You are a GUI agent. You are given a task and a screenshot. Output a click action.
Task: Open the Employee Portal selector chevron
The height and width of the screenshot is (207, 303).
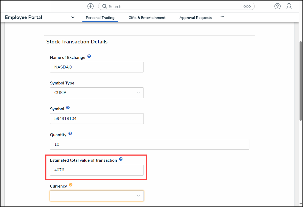[73, 17]
